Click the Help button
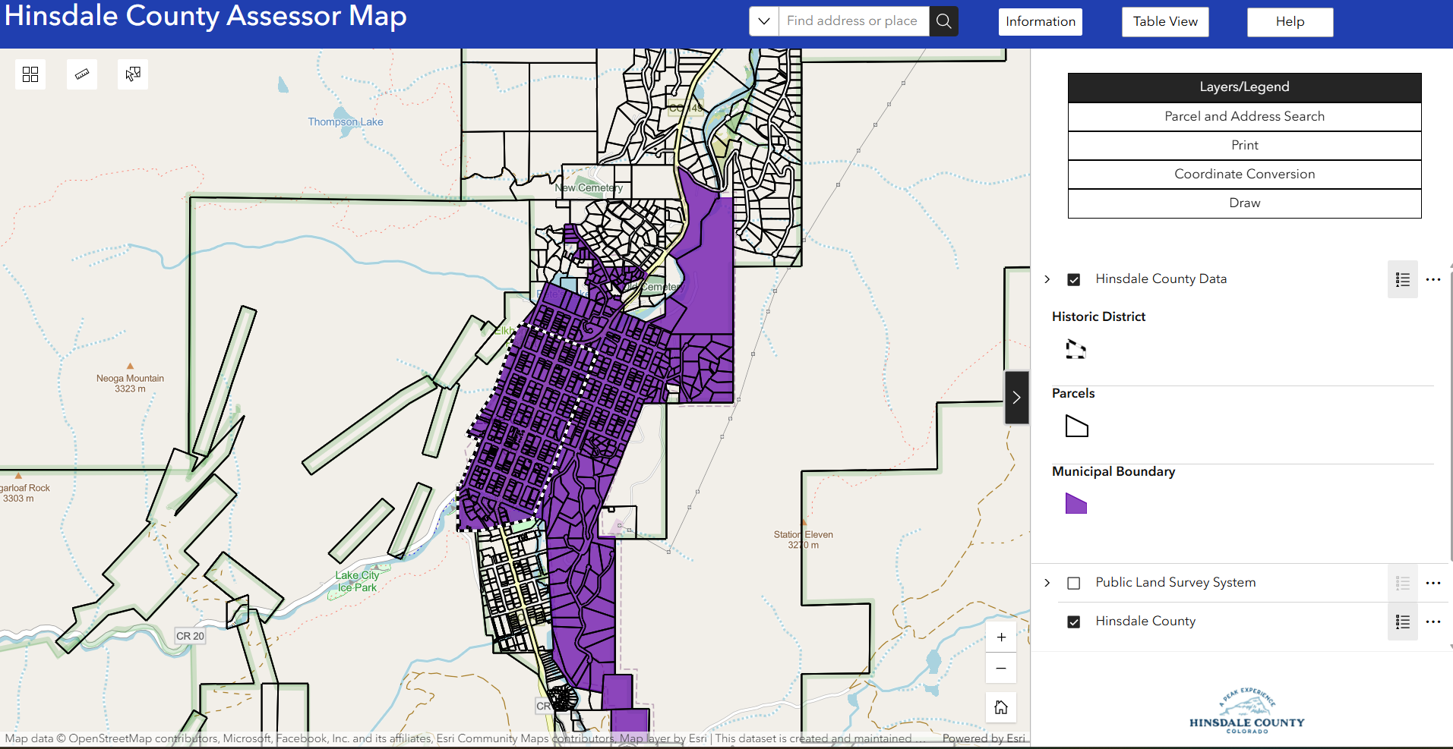This screenshot has width=1453, height=749. click(1289, 21)
